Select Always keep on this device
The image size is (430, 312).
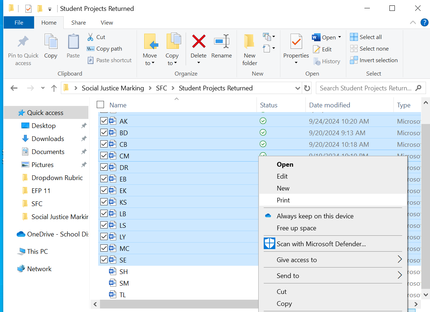[333, 216]
